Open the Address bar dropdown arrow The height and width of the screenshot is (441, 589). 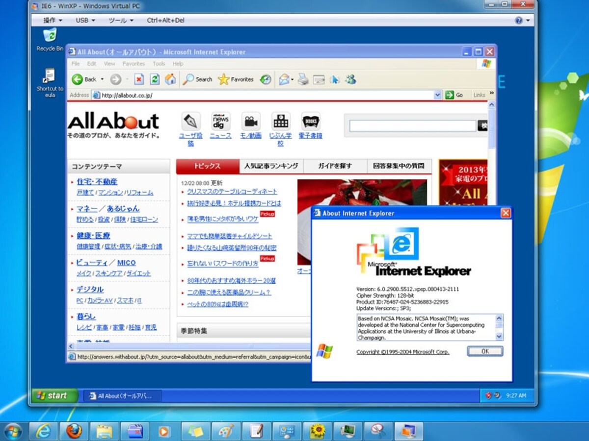(x=438, y=95)
